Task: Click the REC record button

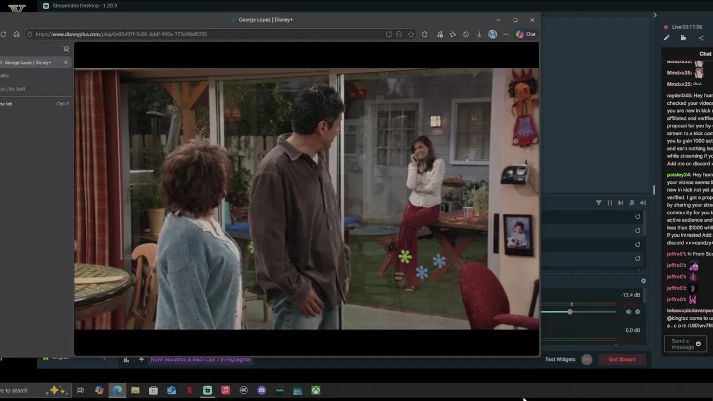Action: tap(587, 359)
